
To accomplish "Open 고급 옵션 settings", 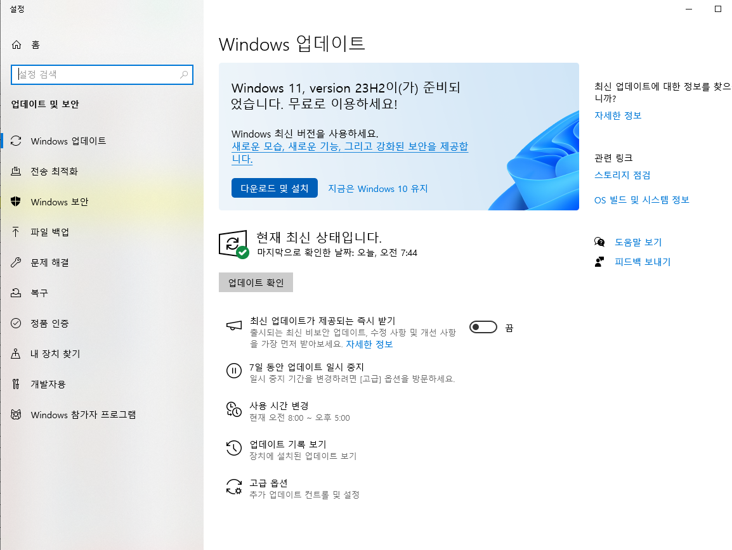I will pyautogui.click(x=292, y=489).
